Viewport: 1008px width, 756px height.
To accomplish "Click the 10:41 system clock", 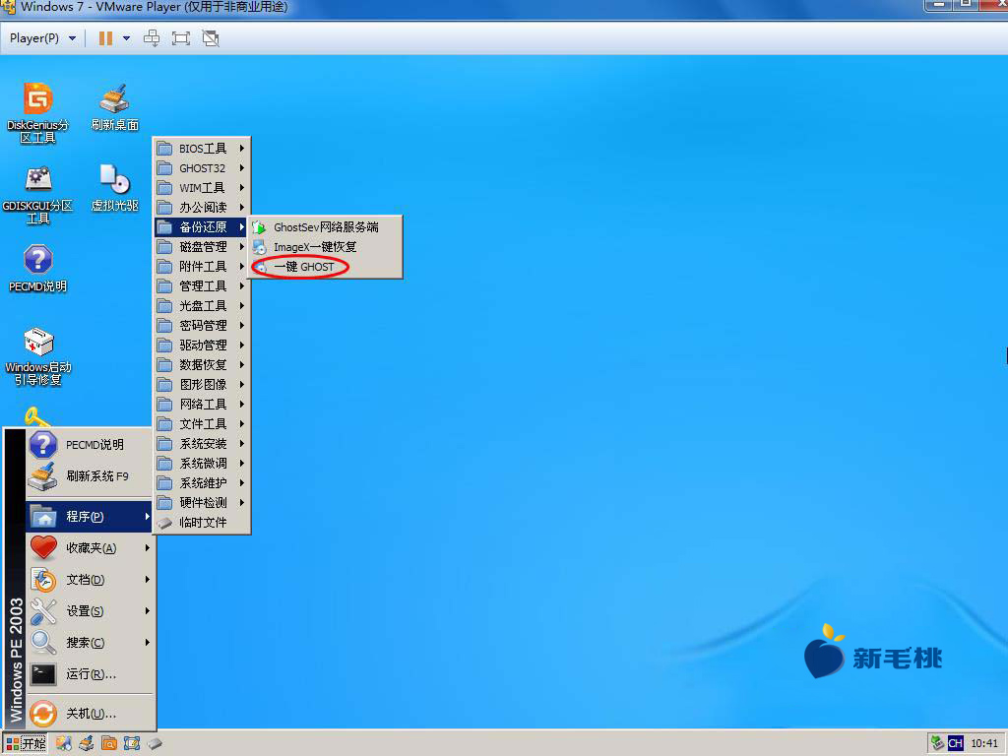I will (x=984, y=743).
